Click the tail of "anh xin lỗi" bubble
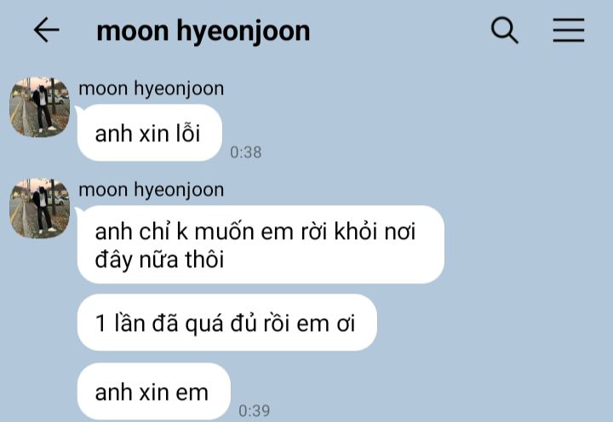This screenshot has width=613, height=422. point(77,111)
